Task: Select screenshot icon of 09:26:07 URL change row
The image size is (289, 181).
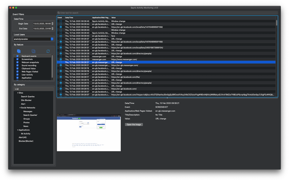Action: [x=61, y=92]
